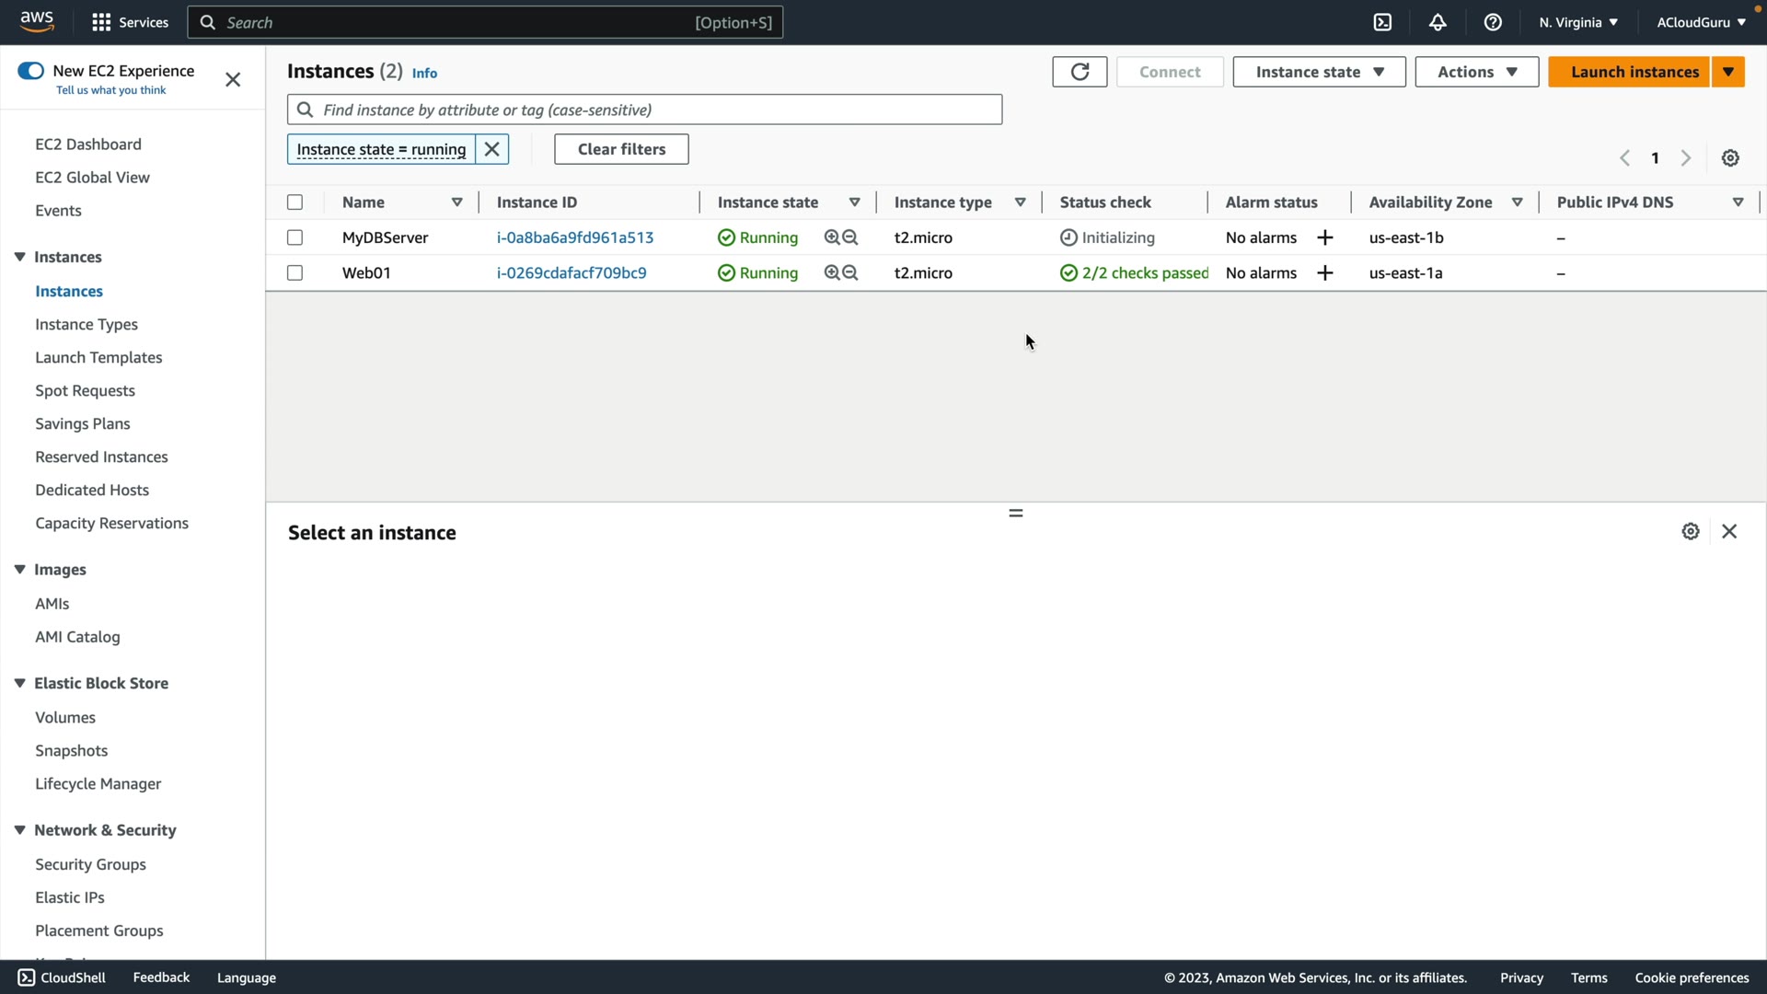This screenshot has height=994, width=1767.
Task: Open the help question mark icon
Action: (x=1493, y=22)
